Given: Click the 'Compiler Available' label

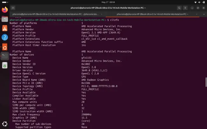Looking at the screenshot, I should click(25, 96).
